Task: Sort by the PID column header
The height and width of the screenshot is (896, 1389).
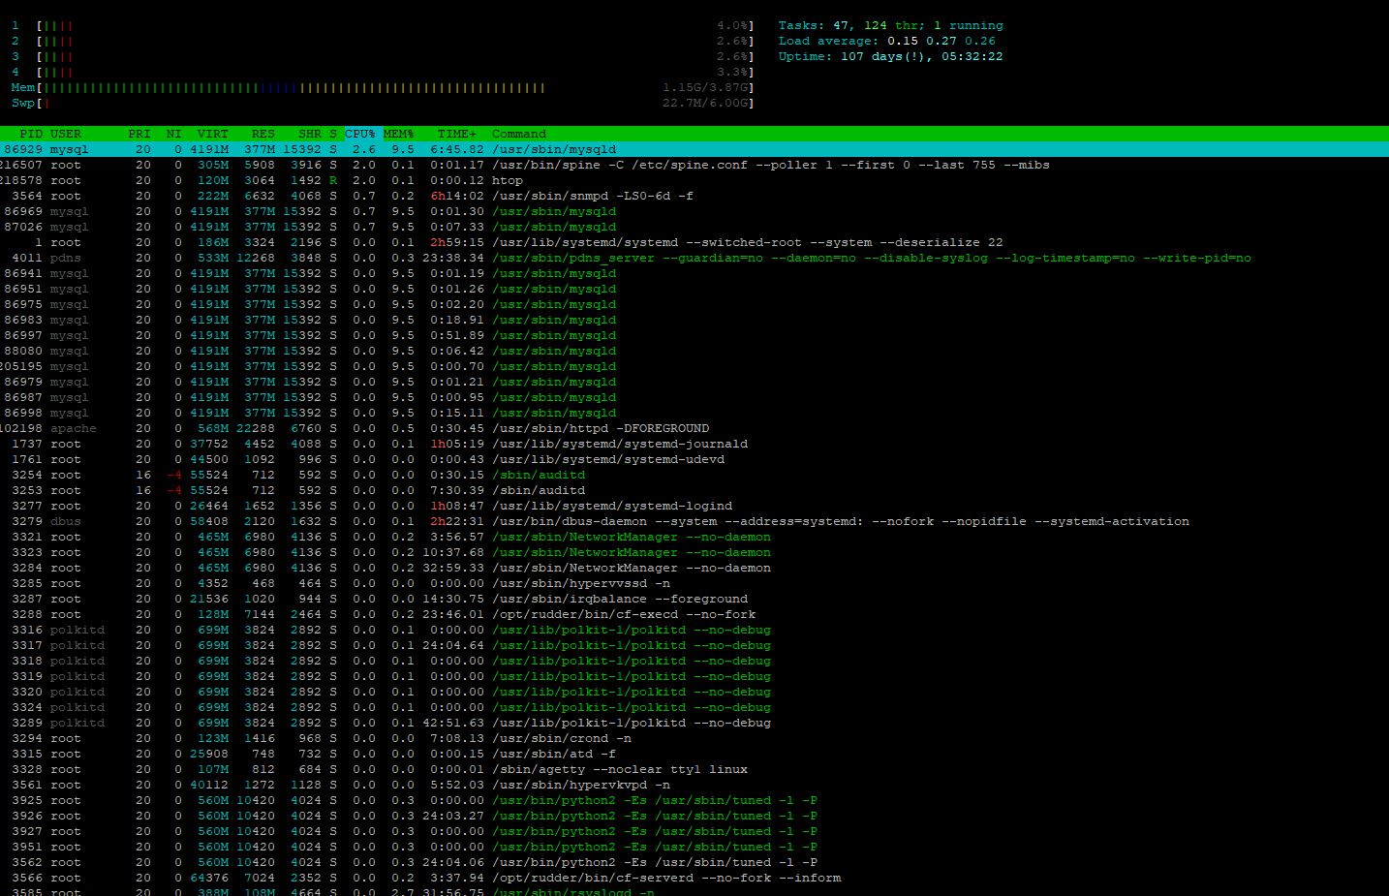Action: (31, 134)
